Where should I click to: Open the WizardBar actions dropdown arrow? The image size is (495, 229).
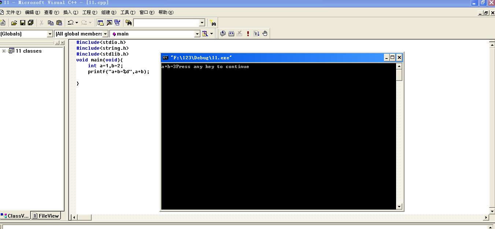[211, 34]
